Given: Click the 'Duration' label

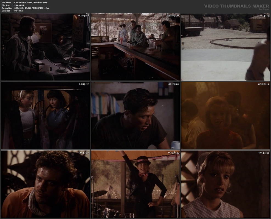Looking at the screenshot, I should point(6,11).
